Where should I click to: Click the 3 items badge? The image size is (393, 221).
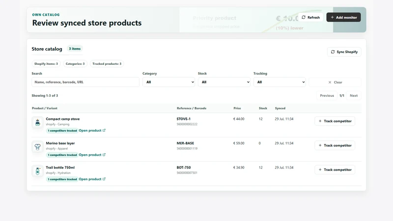(75, 49)
